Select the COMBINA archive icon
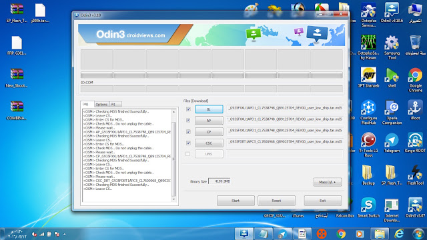 [x=17, y=110]
